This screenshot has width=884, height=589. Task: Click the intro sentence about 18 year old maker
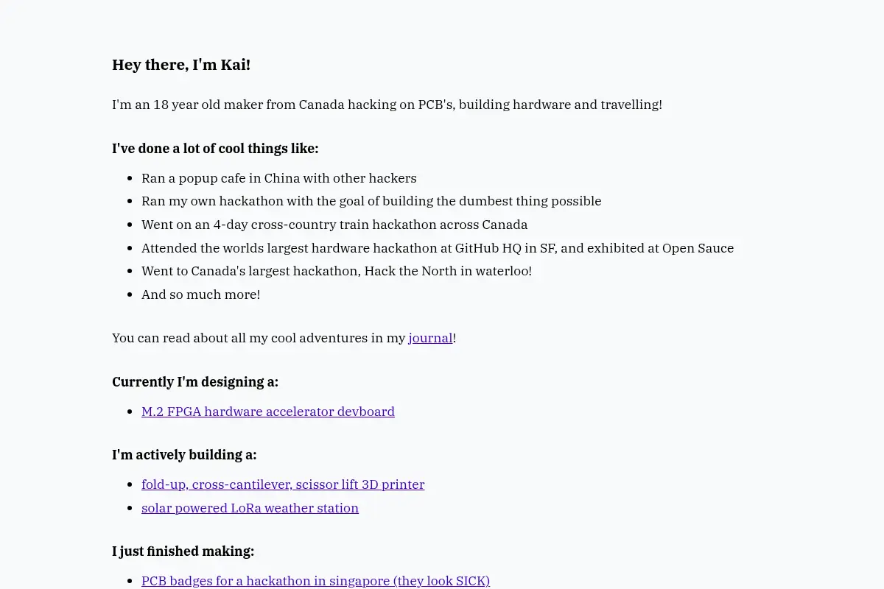click(x=387, y=105)
